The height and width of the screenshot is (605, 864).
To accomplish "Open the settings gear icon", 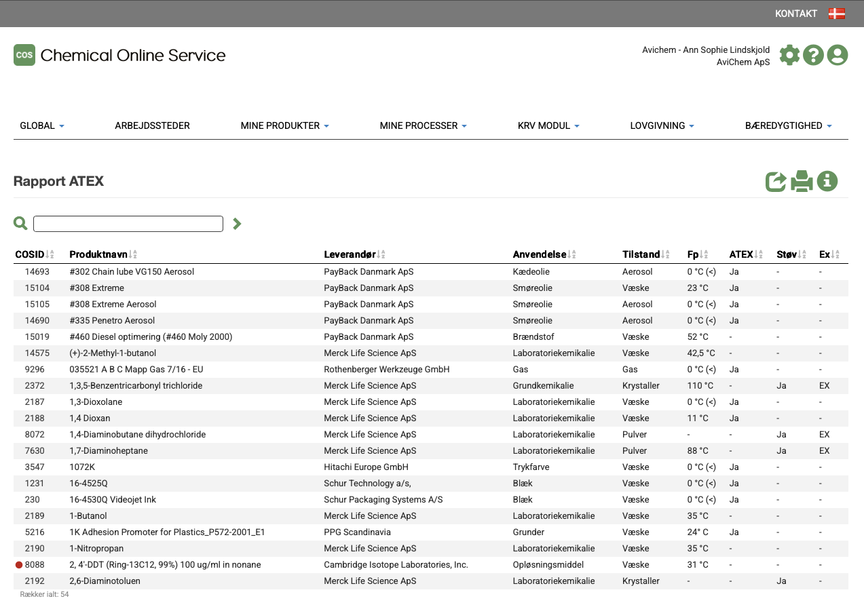I will (789, 55).
